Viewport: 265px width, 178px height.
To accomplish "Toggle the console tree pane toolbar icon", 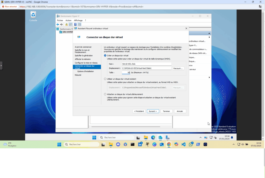I will (70, 25).
